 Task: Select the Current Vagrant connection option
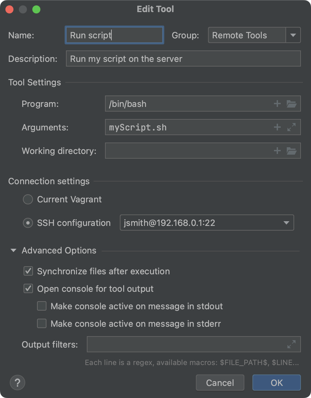28,199
